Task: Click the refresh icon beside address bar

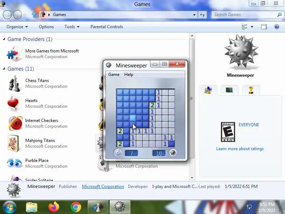Action: pyautogui.click(x=202, y=15)
